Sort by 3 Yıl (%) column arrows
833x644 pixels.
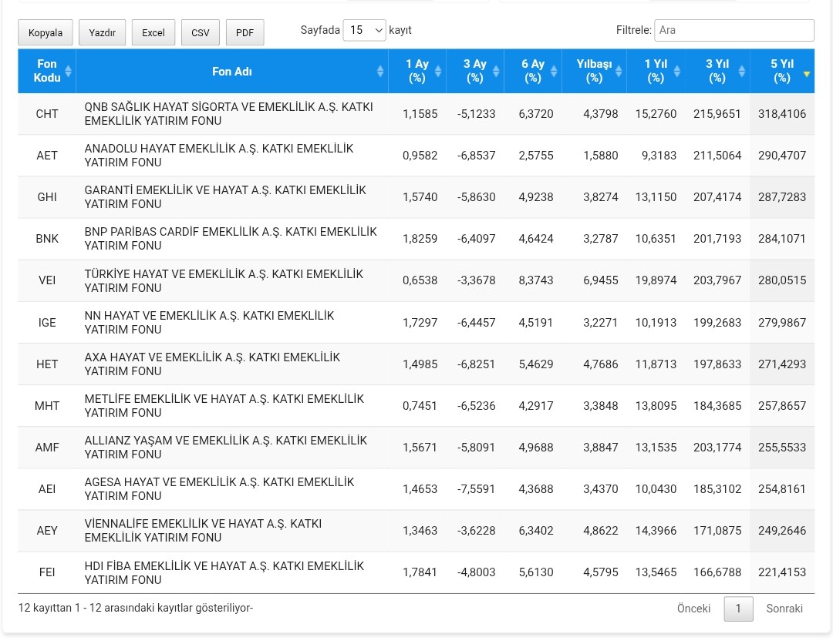pos(742,71)
